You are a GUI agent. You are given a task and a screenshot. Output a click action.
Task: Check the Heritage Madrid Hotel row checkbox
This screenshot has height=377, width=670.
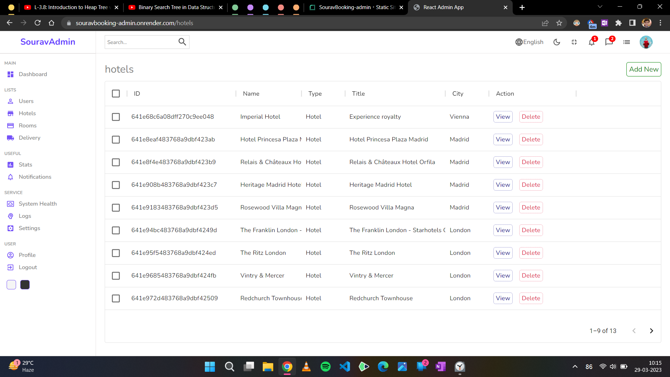(x=116, y=185)
